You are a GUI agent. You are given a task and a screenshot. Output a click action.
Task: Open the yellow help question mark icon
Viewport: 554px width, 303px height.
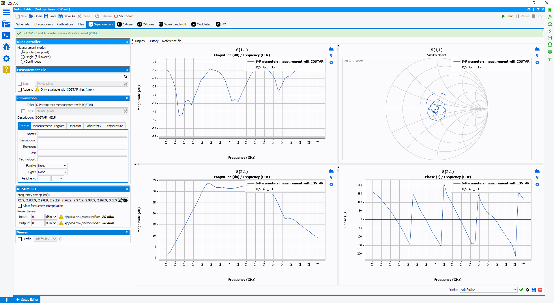coord(6,70)
